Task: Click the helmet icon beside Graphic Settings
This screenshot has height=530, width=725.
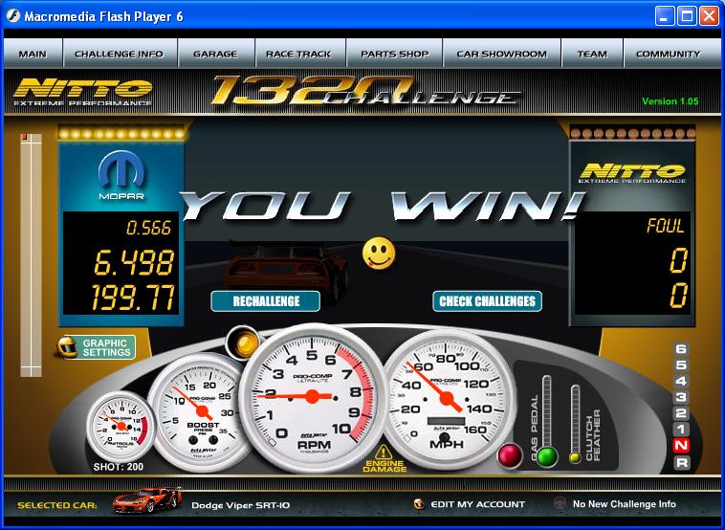Action: tap(67, 347)
